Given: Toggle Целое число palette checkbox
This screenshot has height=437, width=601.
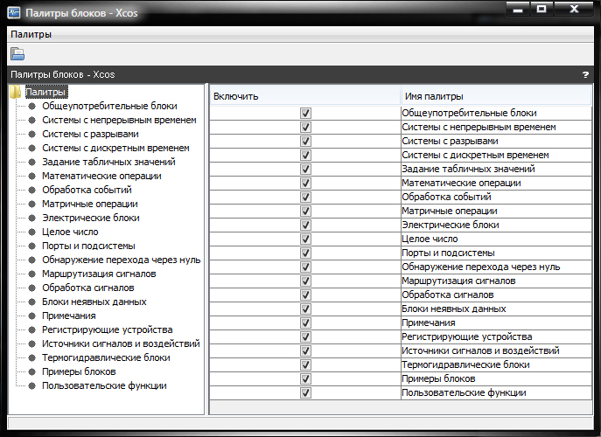Looking at the screenshot, I should pos(305,239).
